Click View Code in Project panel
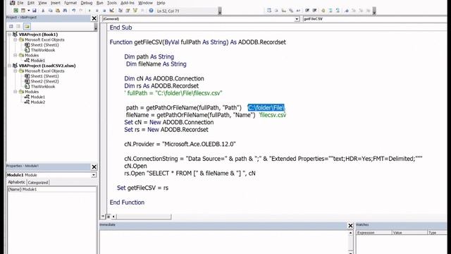The image size is (451, 254). (x=11, y=27)
